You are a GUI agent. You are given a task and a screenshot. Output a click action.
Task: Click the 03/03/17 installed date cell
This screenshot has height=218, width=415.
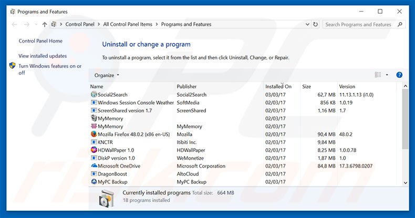point(275,95)
